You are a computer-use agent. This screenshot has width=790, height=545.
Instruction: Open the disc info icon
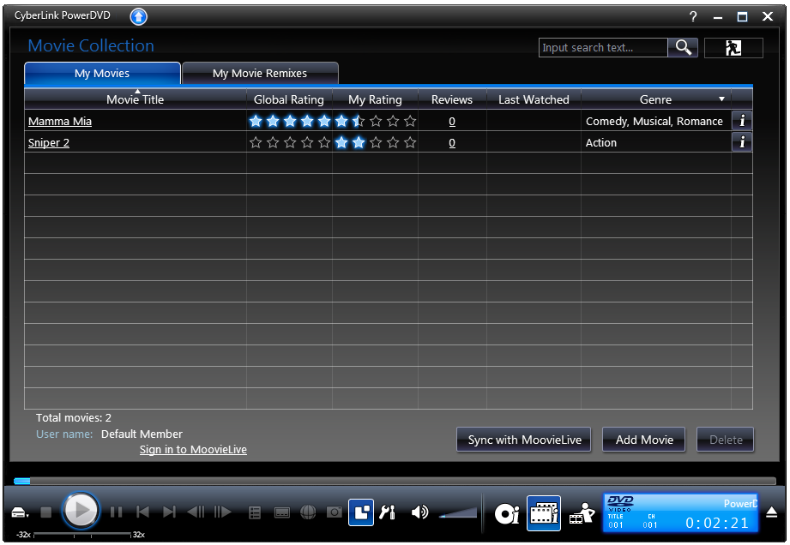click(x=507, y=513)
